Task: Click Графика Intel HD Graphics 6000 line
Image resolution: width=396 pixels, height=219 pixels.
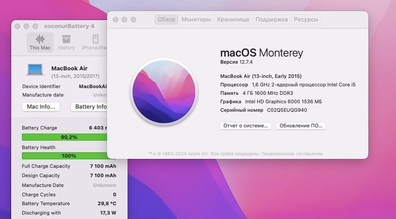Action: pos(271,102)
